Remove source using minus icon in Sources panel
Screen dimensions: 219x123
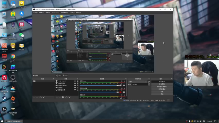tap(60, 97)
